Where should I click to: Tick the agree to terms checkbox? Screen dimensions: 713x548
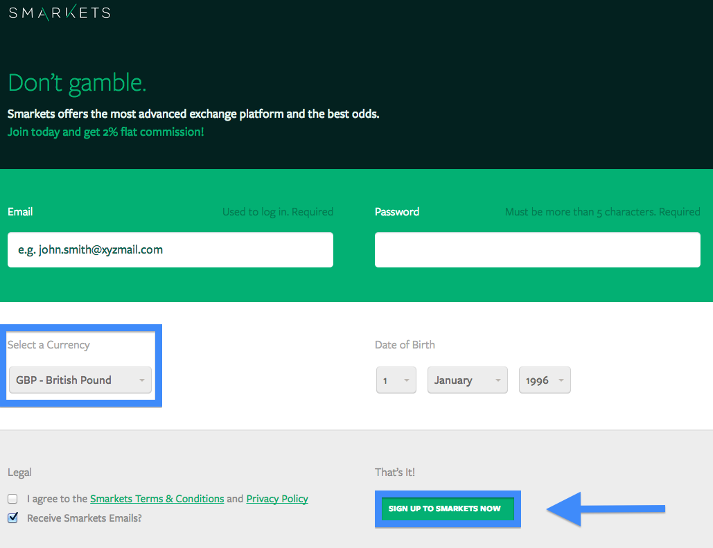point(12,499)
